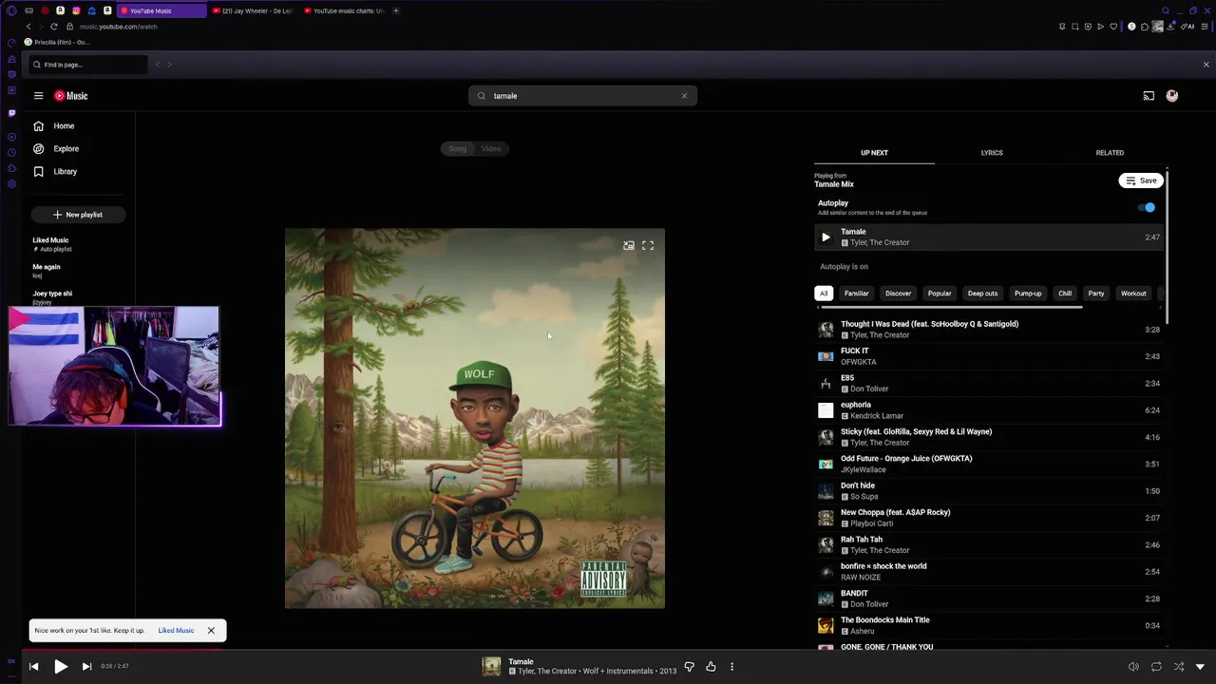Select the LYRICS tab
The height and width of the screenshot is (684, 1216).
coord(992,153)
